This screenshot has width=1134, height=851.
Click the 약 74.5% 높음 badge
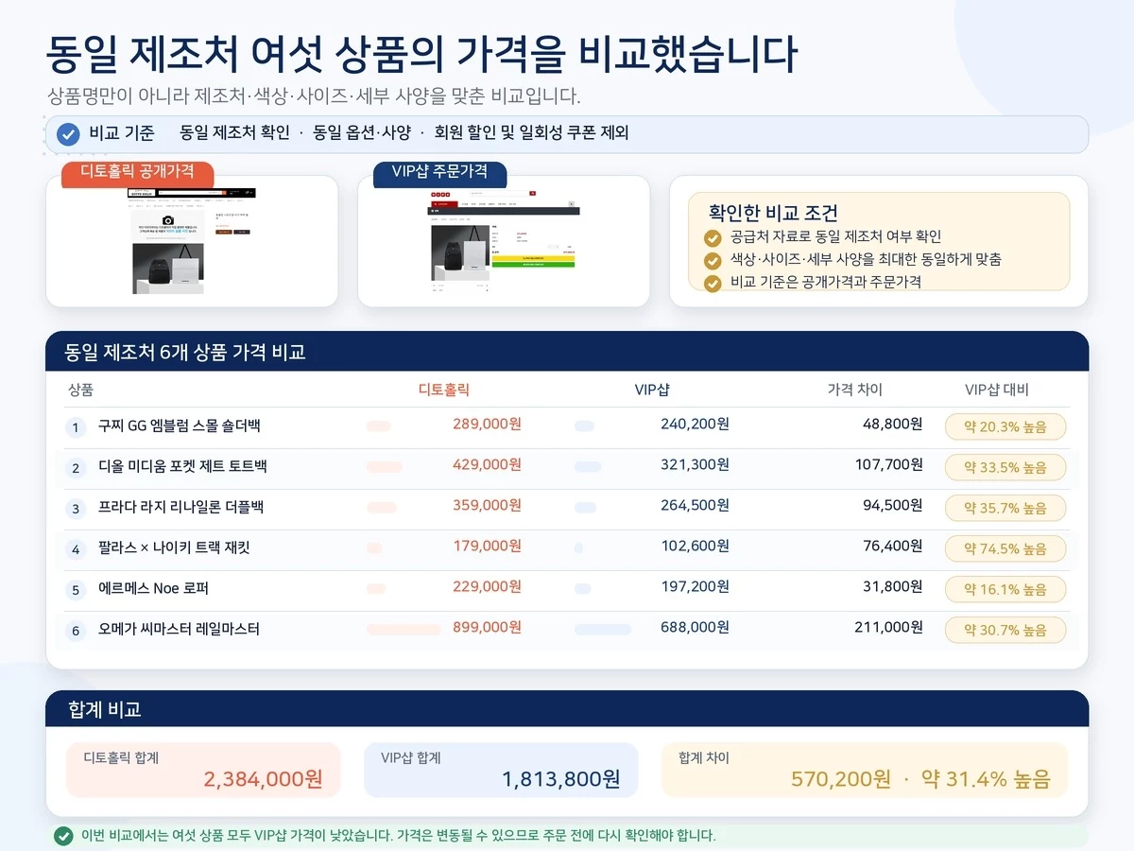1005,548
